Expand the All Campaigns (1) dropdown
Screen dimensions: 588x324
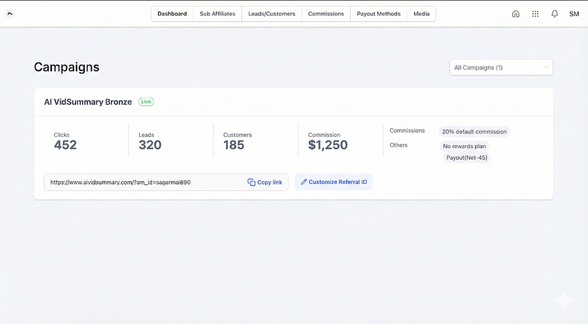501,67
